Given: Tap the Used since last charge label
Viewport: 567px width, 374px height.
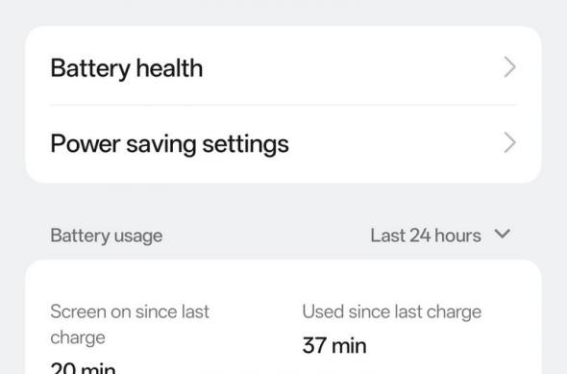Looking at the screenshot, I should click(x=392, y=312).
